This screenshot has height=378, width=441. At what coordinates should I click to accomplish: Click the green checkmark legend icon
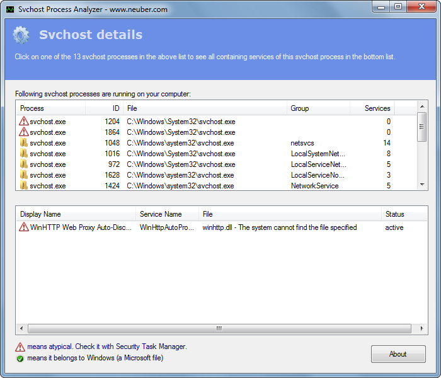pyautogui.click(x=20, y=358)
